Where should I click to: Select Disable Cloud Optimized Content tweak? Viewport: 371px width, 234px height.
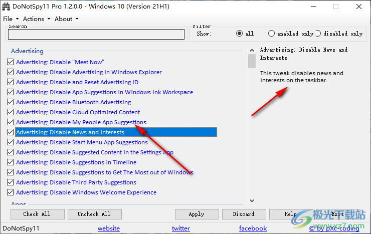click(78, 112)
